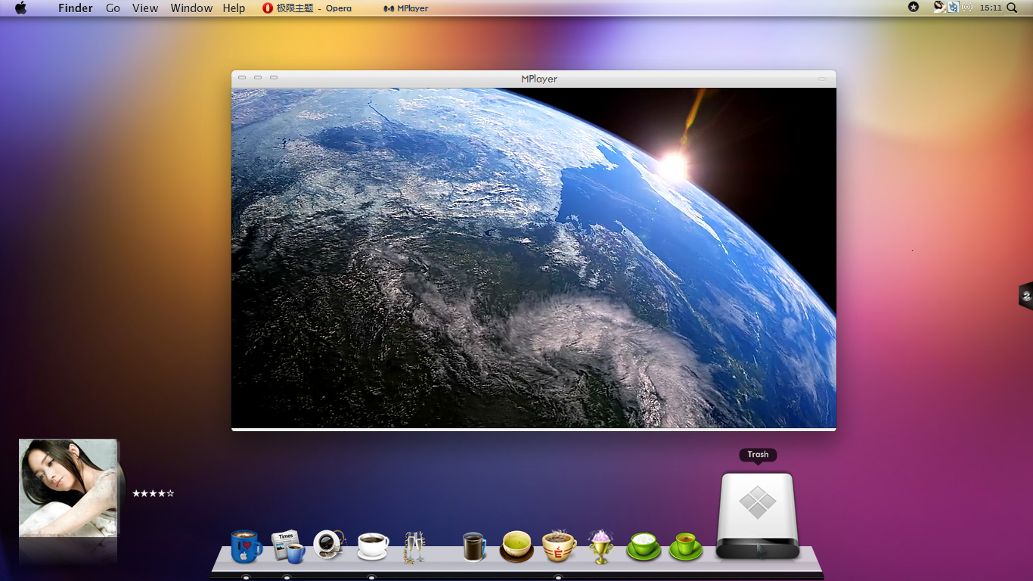
Task: Open the green cup with tea icon
Action: 686,546
